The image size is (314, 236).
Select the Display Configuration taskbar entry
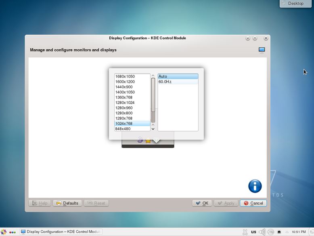click(x=61, y=232)
